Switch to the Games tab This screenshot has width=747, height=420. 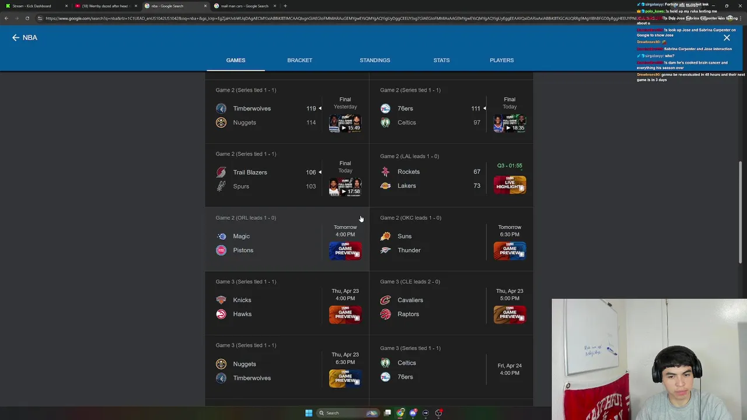point(236,60)
